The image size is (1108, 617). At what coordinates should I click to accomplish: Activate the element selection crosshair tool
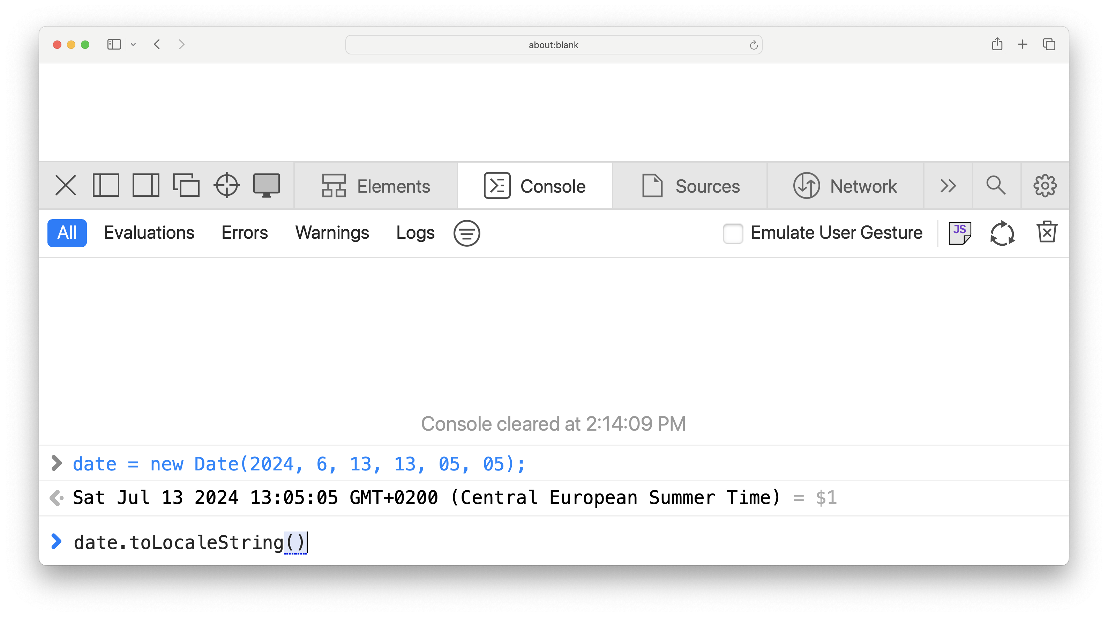(x=227, y=186)
